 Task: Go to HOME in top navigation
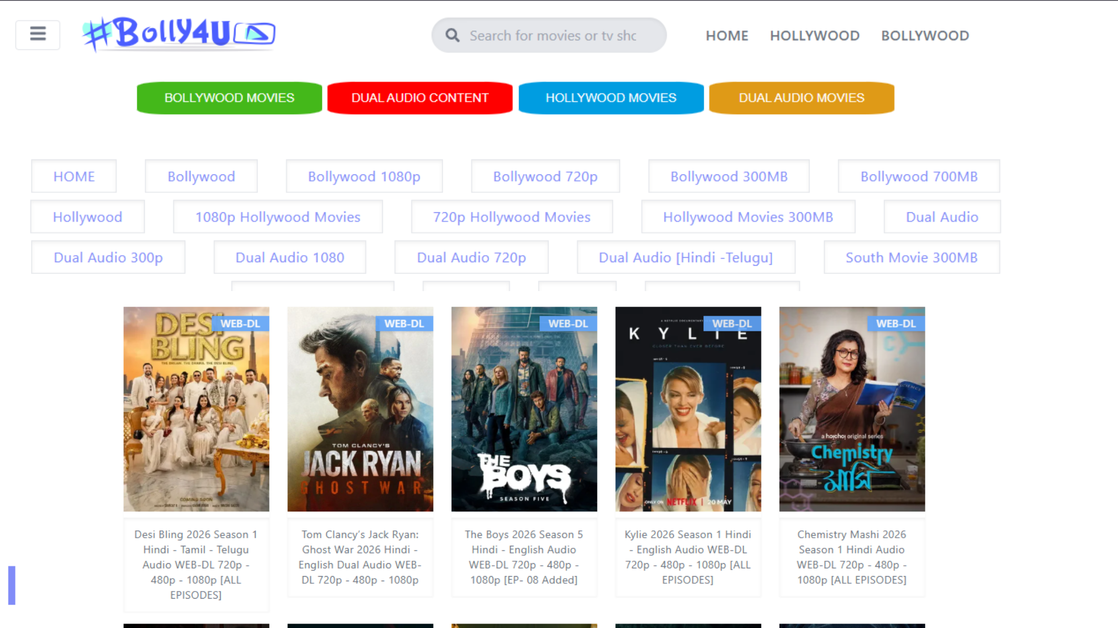click(x=727, y=35)
